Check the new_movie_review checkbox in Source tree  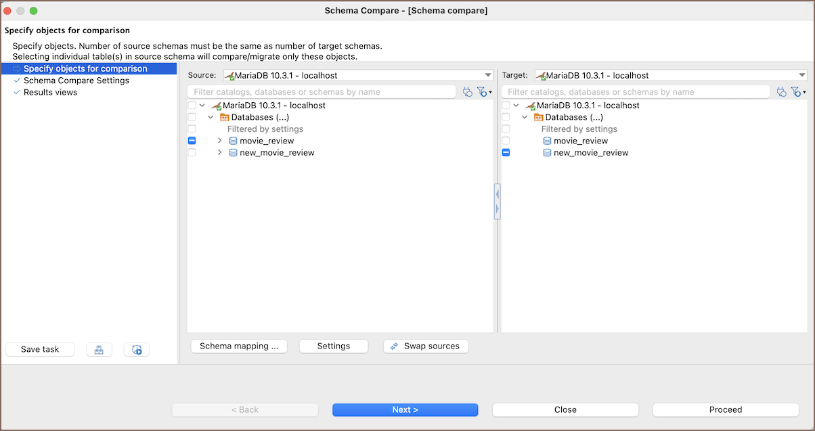click(192, 153)
